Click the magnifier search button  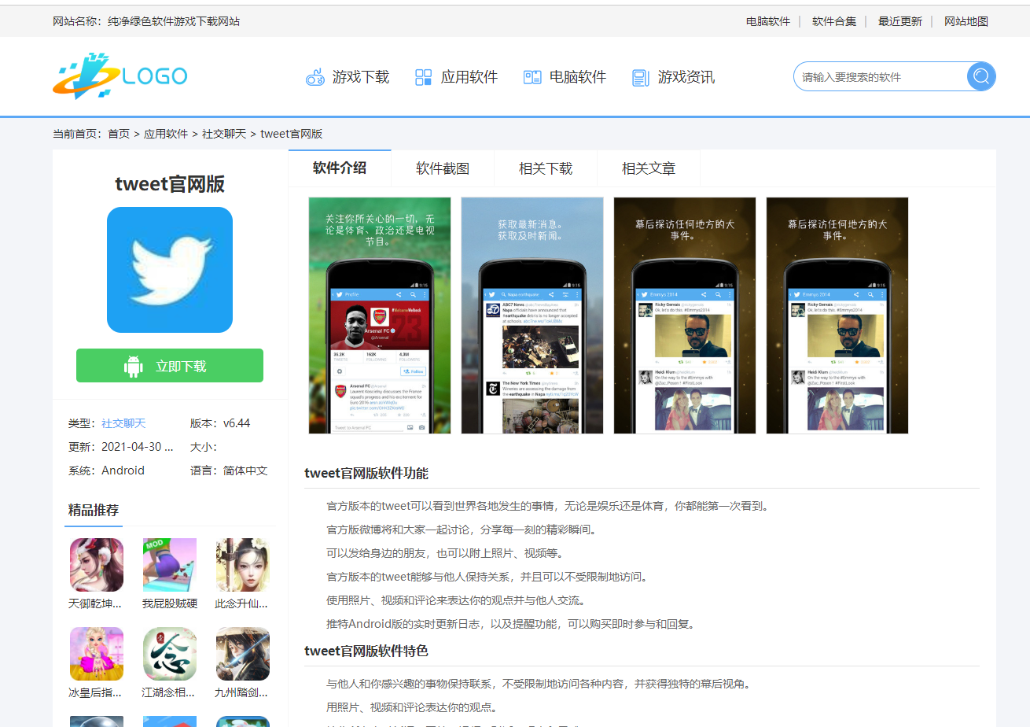[x=981, y=76]
